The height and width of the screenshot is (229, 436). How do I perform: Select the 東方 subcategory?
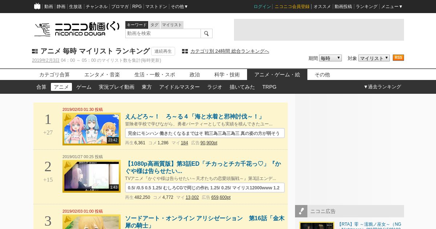(147, 87)
